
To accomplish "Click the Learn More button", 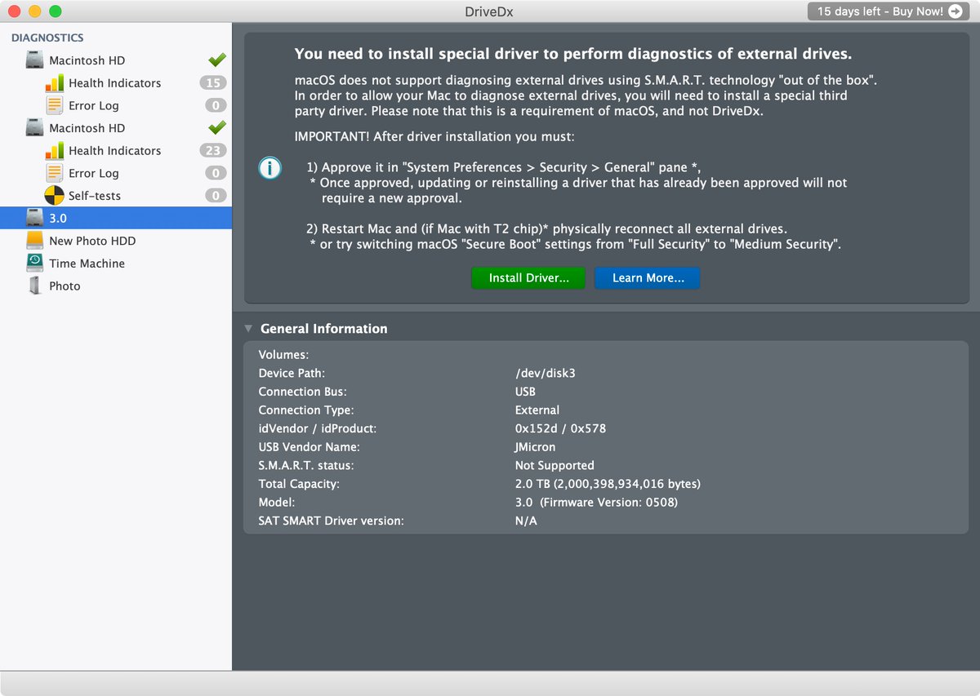I will coord(648,278).
